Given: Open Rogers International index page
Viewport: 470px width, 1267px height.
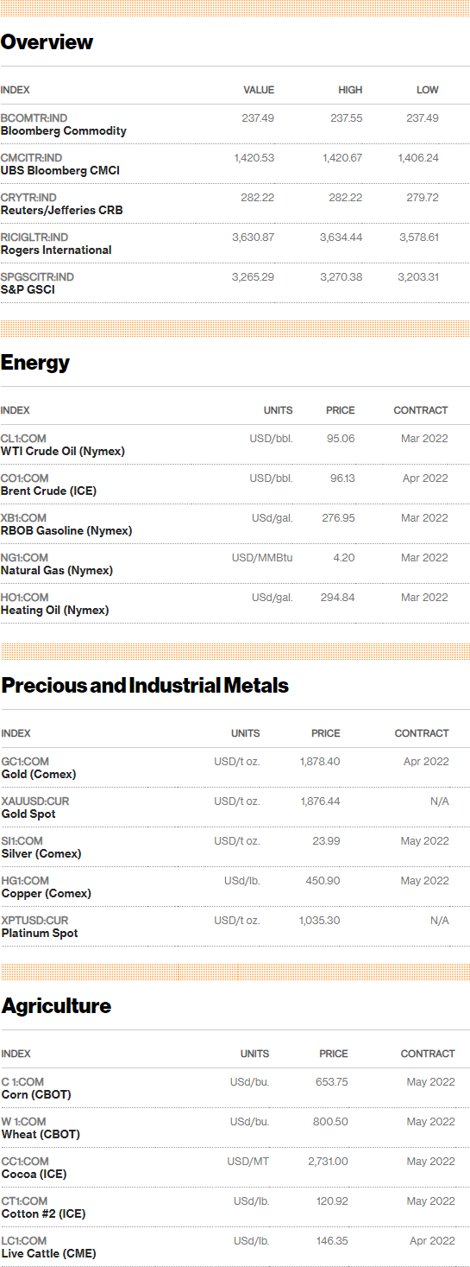Looking at the screenshot, I should point(56,250).
